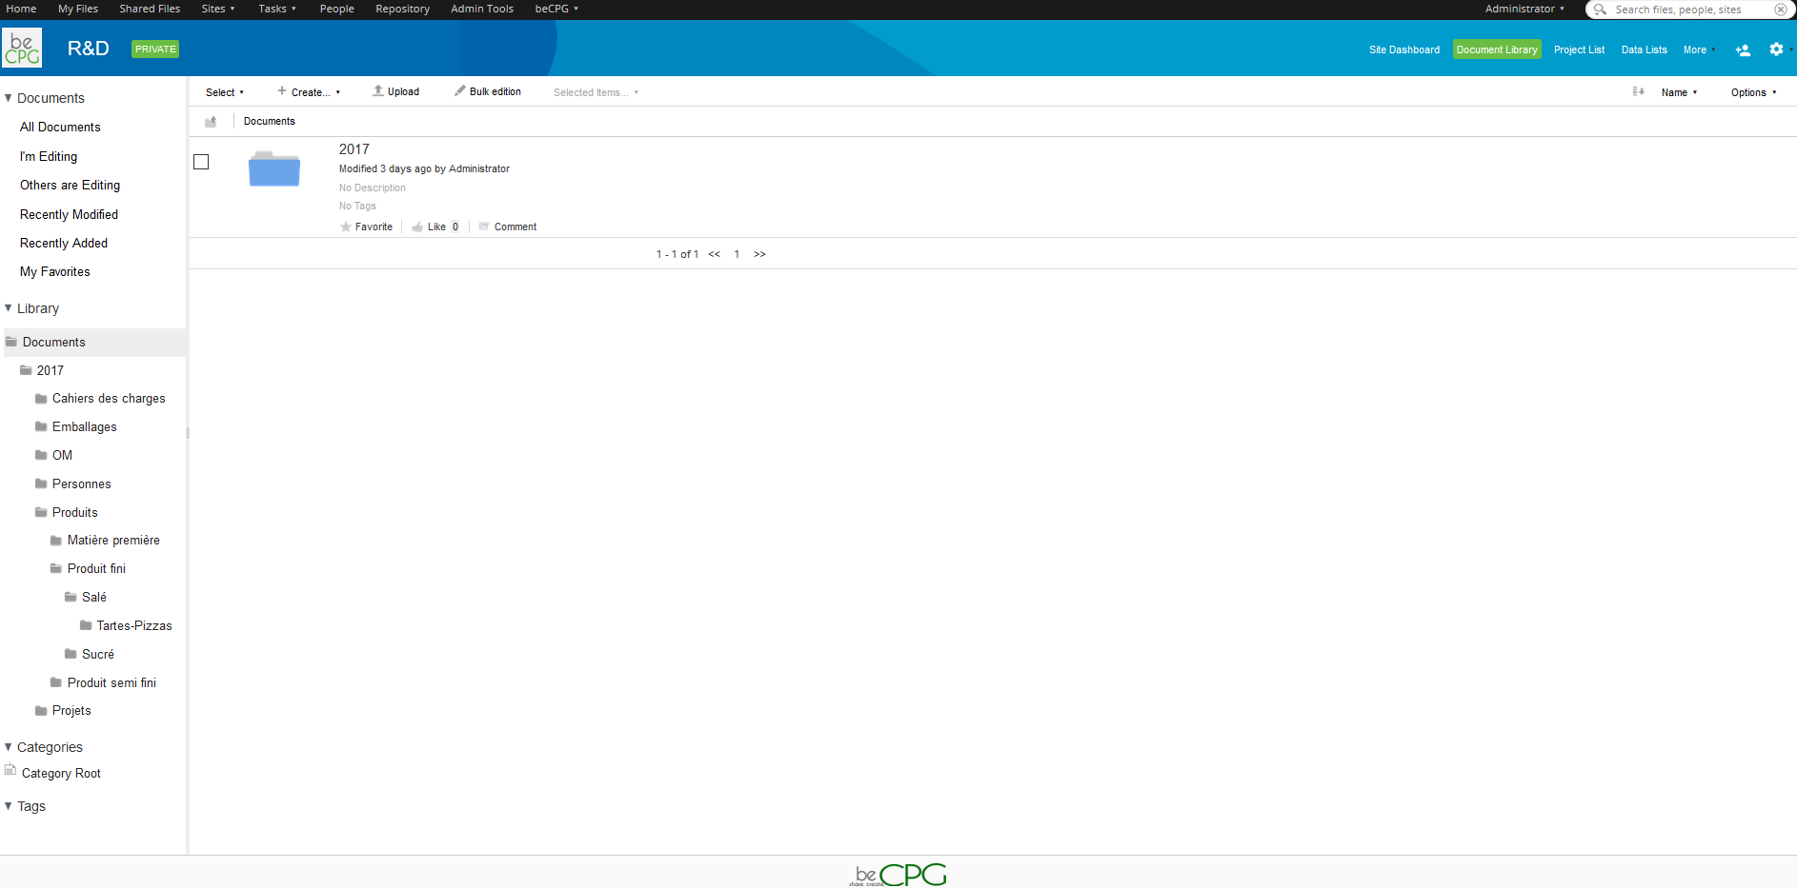Check the 2017 folder checkbox
The width and height of the screenshot is (1797, 888).
point(201,162)
